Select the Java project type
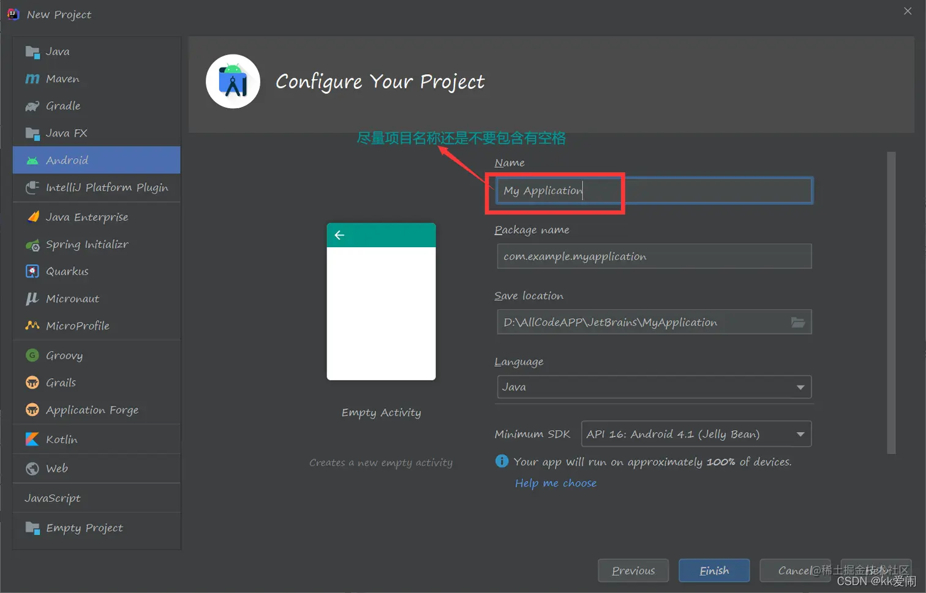The image size is (926, 593). tap(97, 51)
